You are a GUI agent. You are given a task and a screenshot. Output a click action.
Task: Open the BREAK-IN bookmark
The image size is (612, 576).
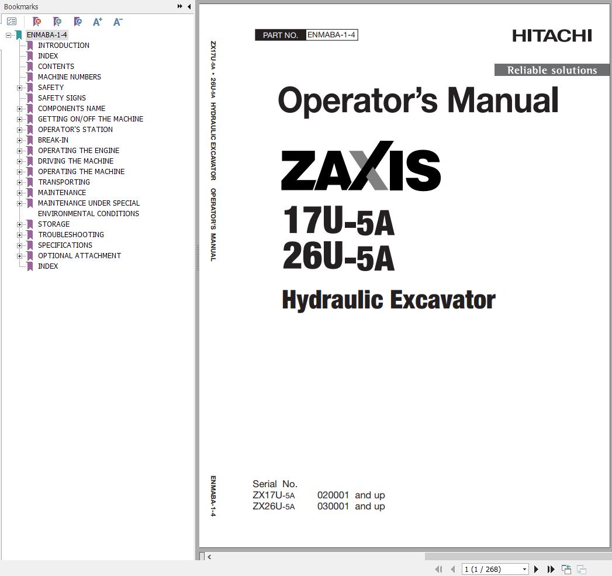tap(53, 140)
